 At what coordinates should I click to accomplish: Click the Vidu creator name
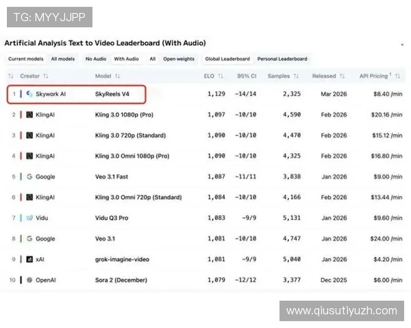42,218
